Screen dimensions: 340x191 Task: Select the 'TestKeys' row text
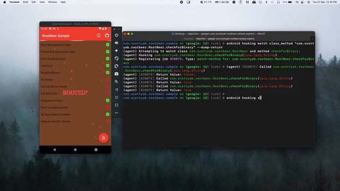point(47,66)
